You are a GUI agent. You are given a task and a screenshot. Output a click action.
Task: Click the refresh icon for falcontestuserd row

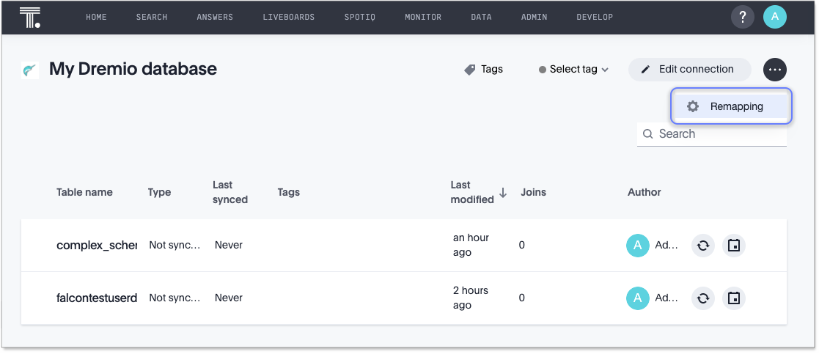click(x=702, y=298)
